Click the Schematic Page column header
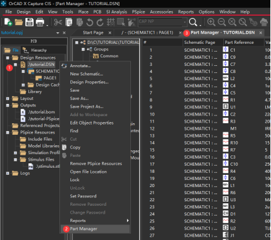Viewport: 271px width, 240px height. click(x=203, y=43)
